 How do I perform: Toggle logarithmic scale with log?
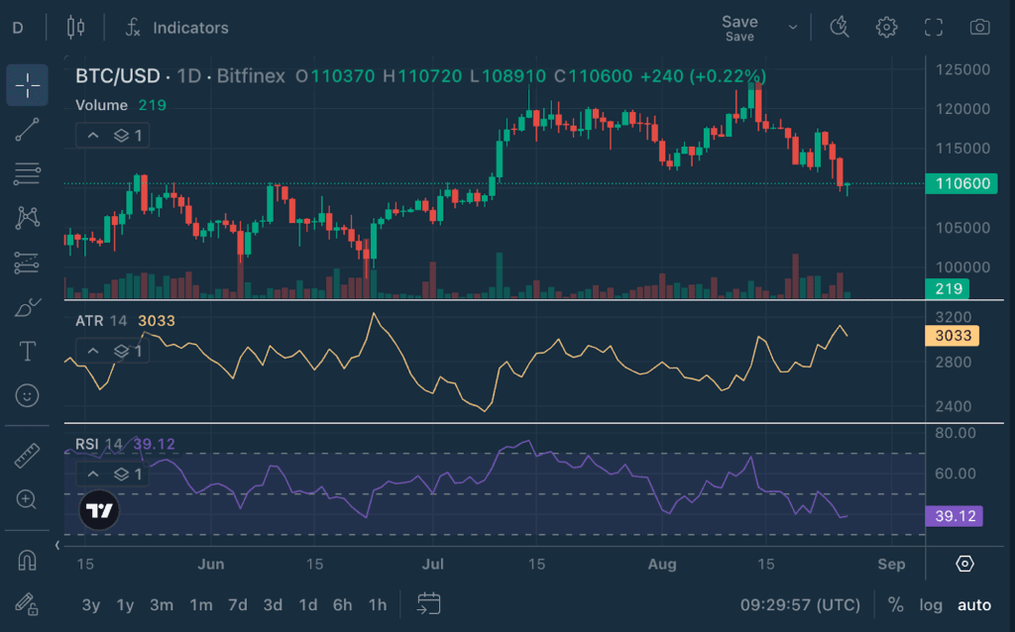[931, 604]
